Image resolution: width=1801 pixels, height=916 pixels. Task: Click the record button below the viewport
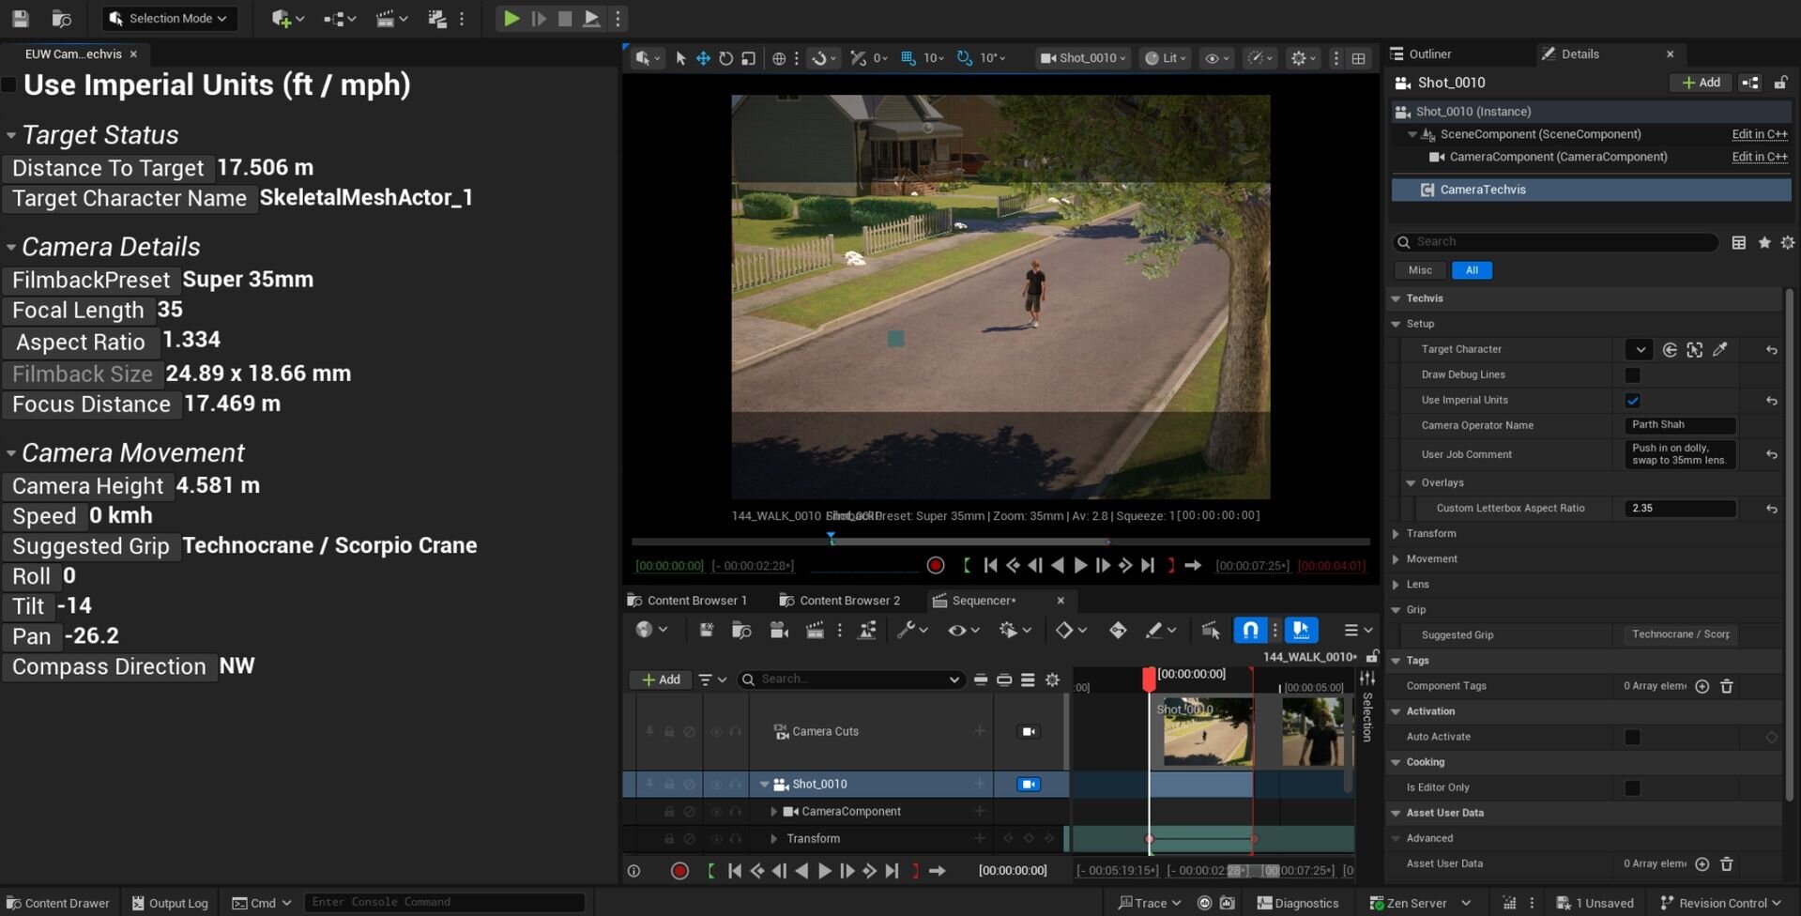click(x=935, y=565)
